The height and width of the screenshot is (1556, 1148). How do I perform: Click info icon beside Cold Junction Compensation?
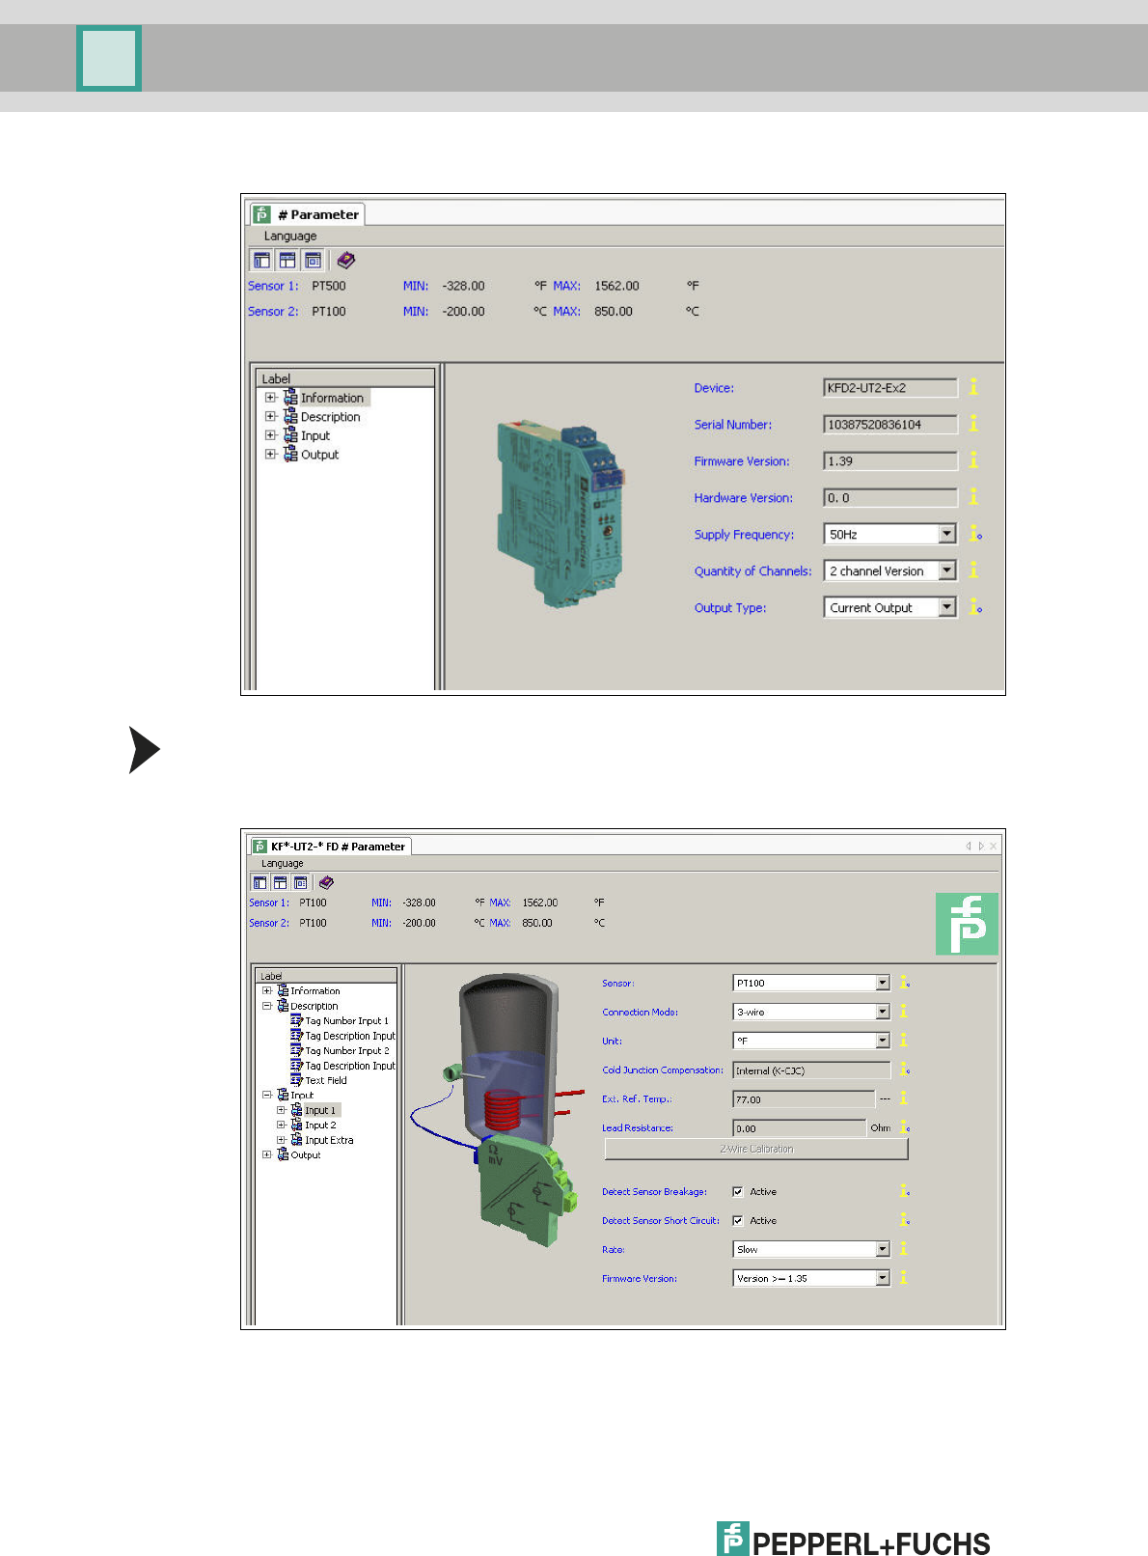click(905, 1070)
